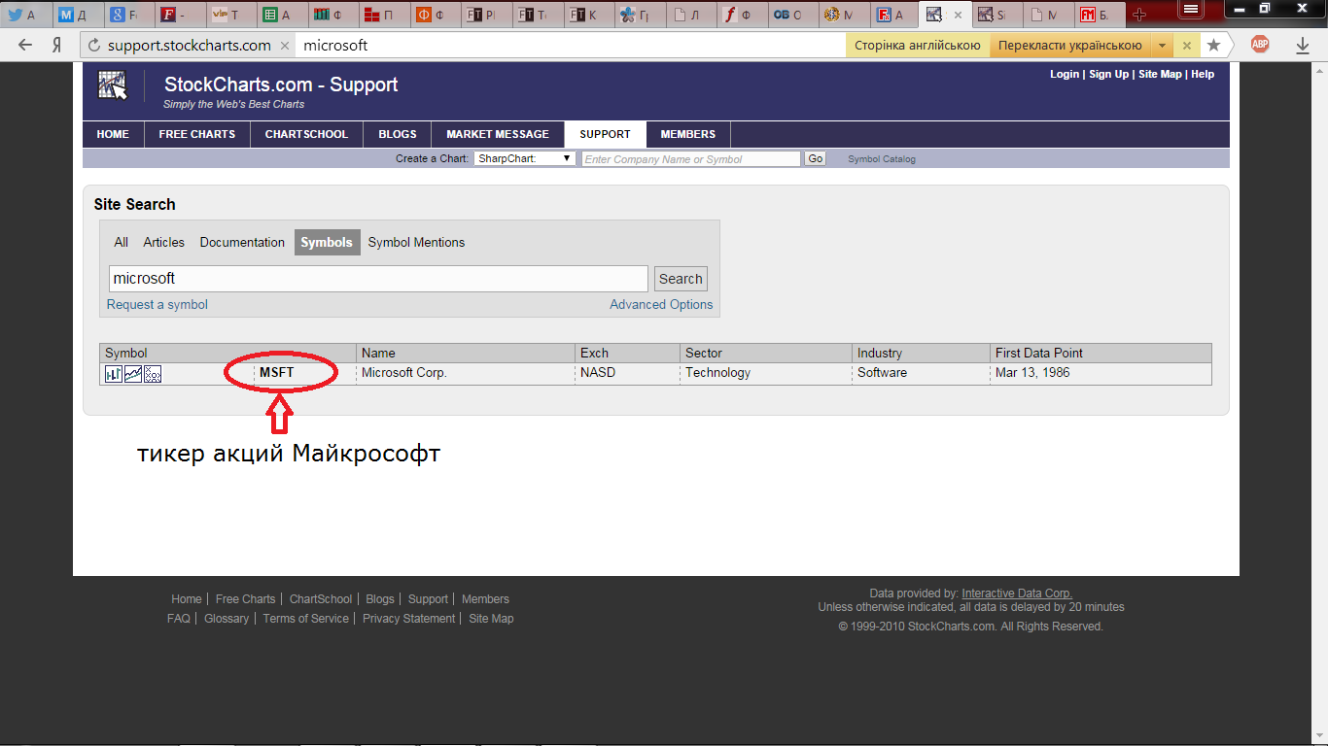Viewport: 1328px width, 746px height.
Task: Open Advanced Options link
Action: (661, 304)
